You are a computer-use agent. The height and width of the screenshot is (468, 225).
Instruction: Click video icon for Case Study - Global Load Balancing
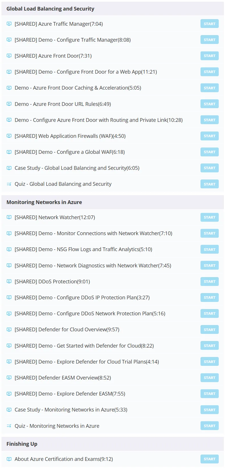click(9, 168)
